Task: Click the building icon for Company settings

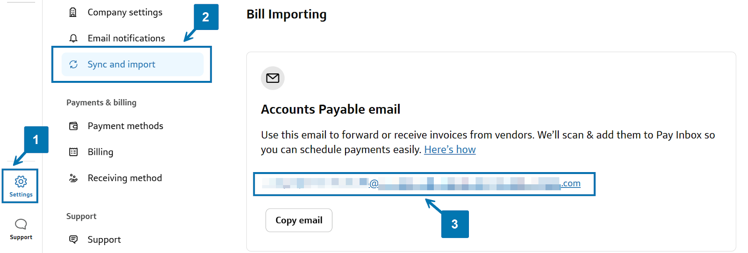Action: click(x=73, y=13)
